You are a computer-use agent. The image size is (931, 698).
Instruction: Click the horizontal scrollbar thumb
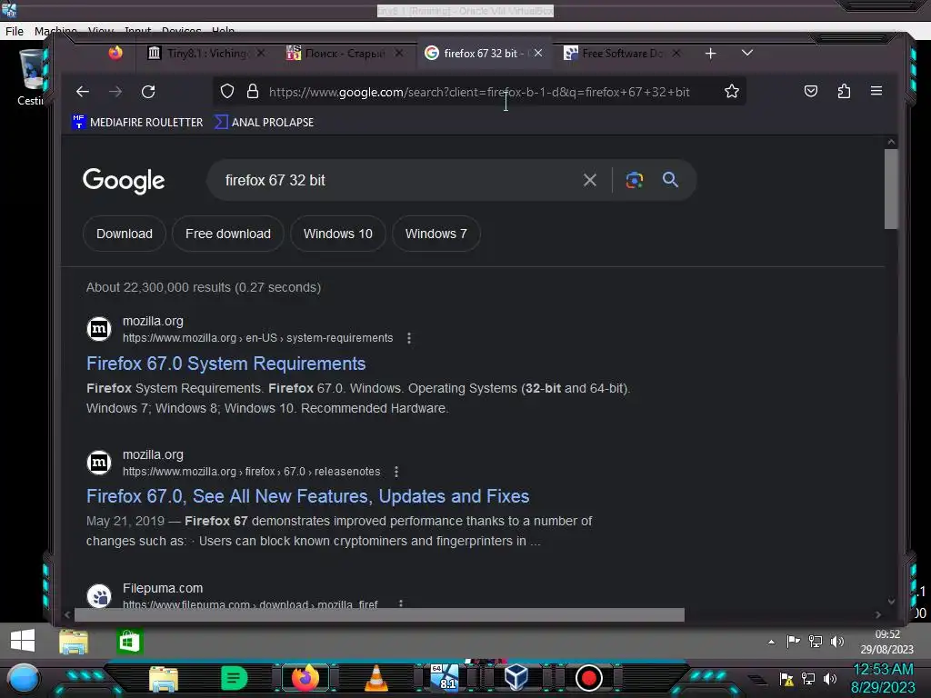pyautogui.click(x=379, y=615)
